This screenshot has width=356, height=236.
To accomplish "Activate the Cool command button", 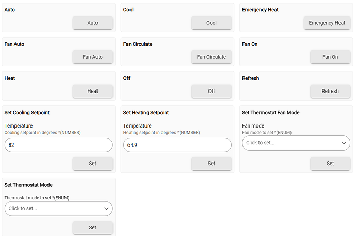I will [x=212, y=23].
